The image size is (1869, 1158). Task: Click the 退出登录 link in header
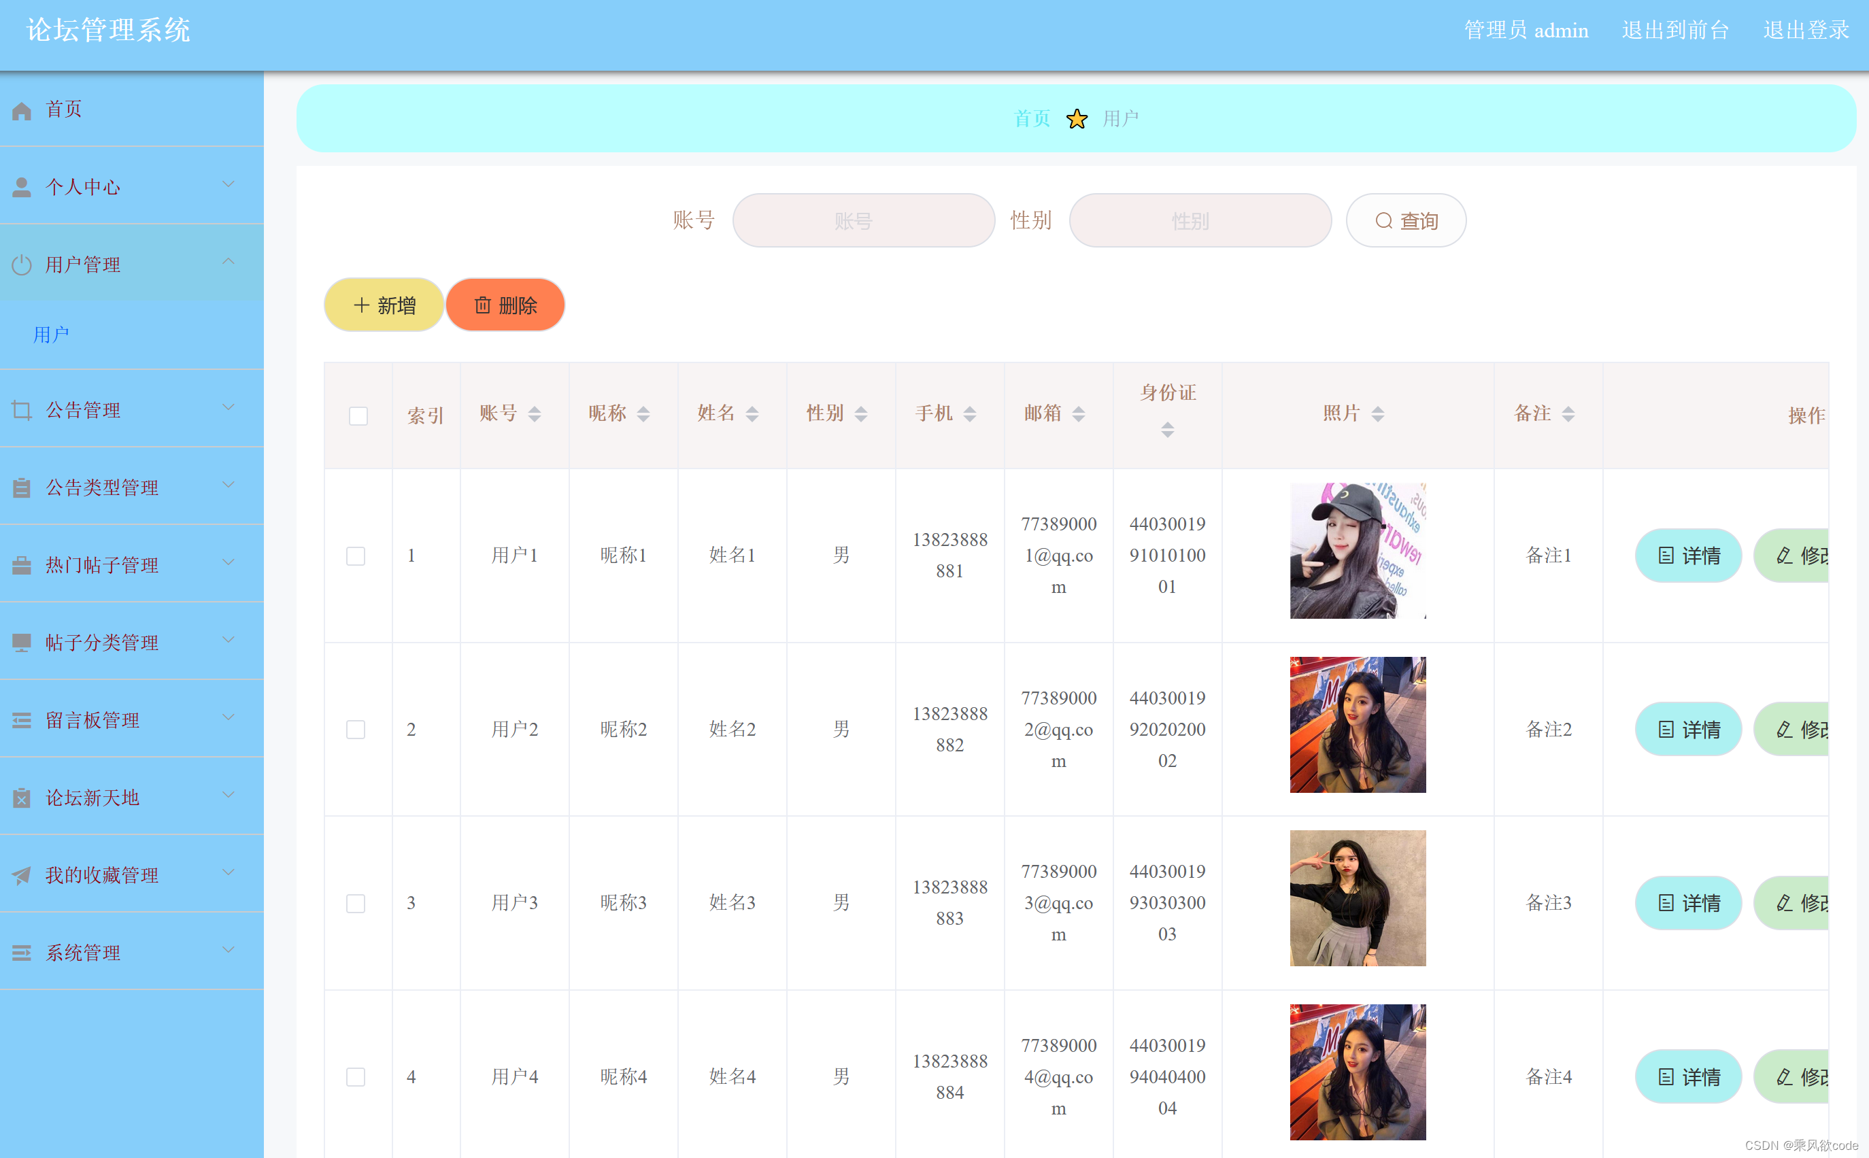point(1806,31)
